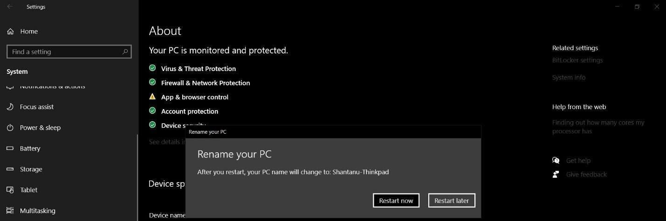Type in the Find a setting box
Screen dimensions: 666x221
(x=64, y=52)
